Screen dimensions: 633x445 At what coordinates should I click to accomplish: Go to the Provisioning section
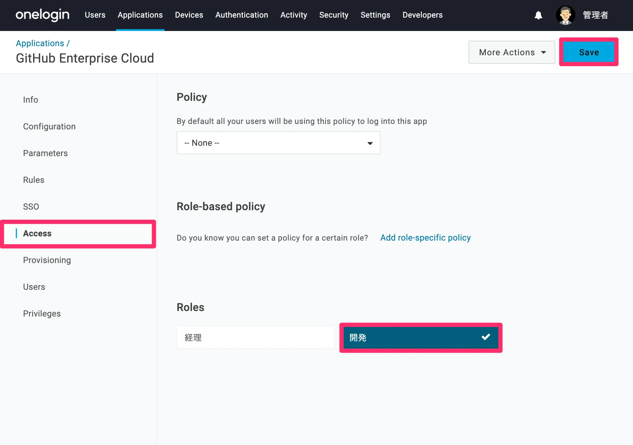(47, 260)
